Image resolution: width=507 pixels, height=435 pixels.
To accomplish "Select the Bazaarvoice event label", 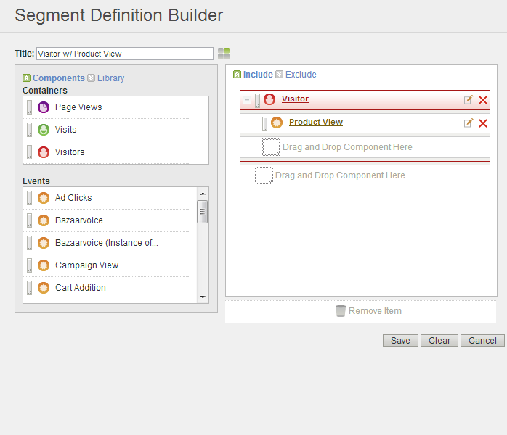I will (x=79, y=220).
